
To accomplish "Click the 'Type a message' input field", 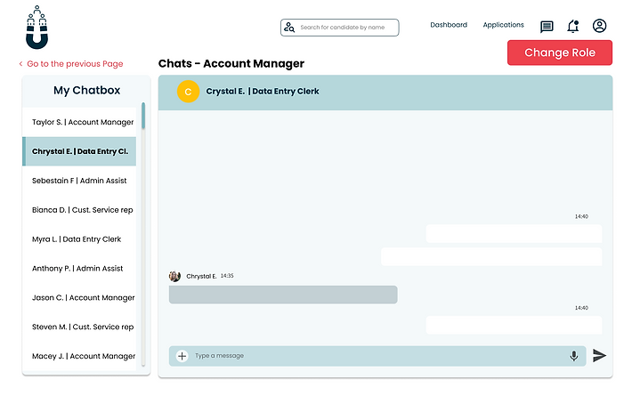I will (377, 356).
